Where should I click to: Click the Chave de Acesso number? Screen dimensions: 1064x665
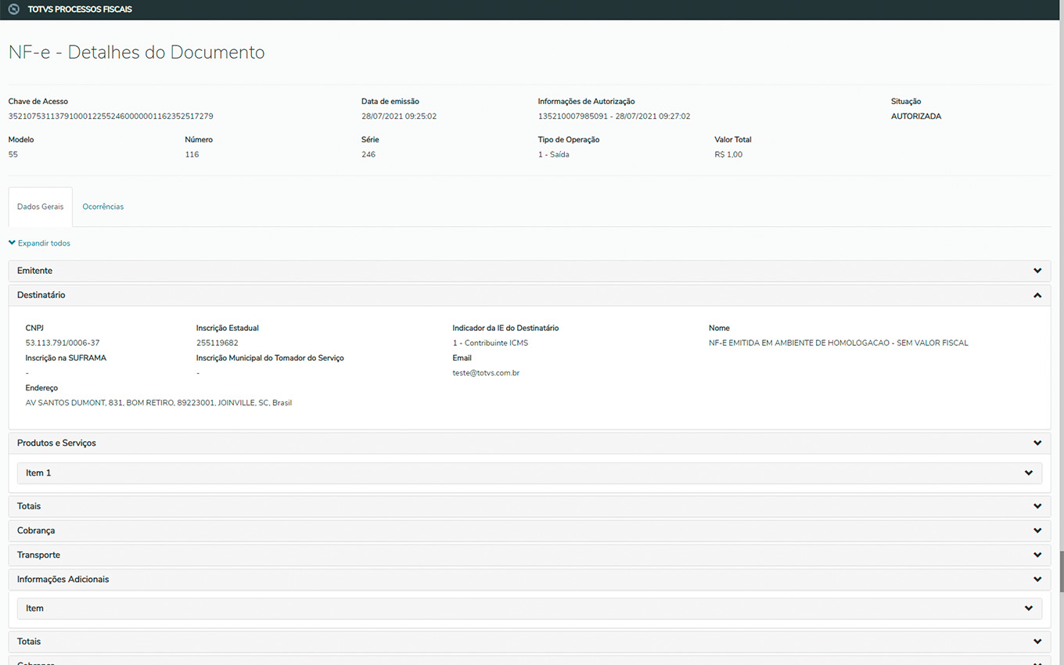tap(110, 117)
